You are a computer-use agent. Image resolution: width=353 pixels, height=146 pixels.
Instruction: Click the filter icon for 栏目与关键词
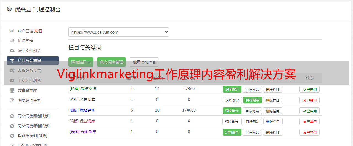[12, 61]
